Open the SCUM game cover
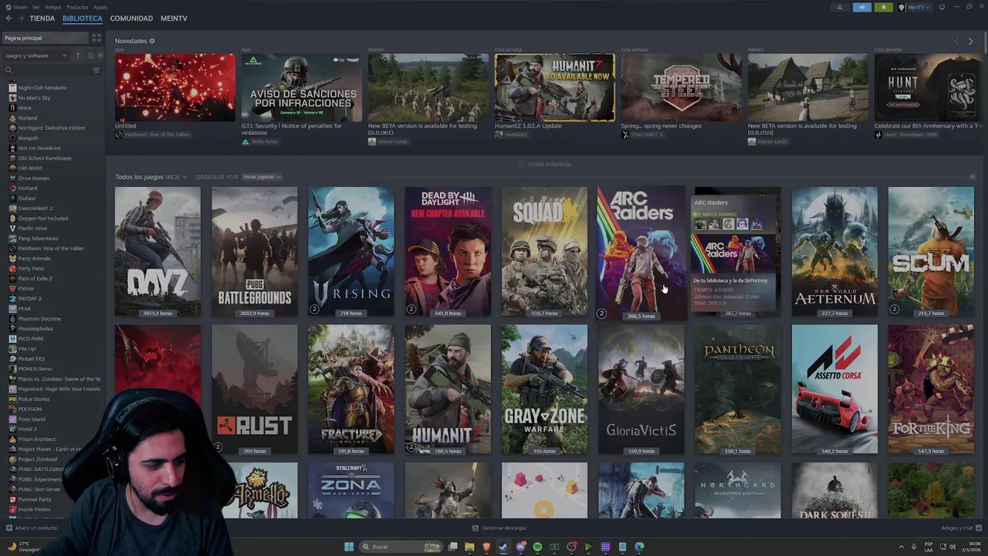Image resolution: width=988 pixels, height=556 pixels. pyautogui.click(x=931, y=252)
